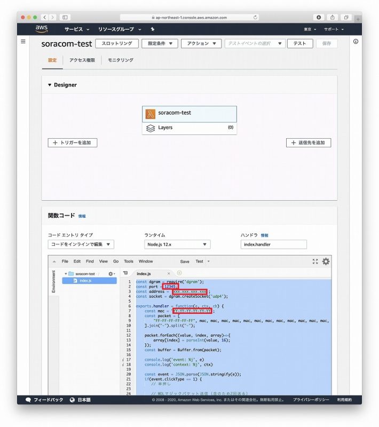This screenshot has height=427, width=379.
Task: Click the トリガーを追加 button
Action: [x=73, y=143]
